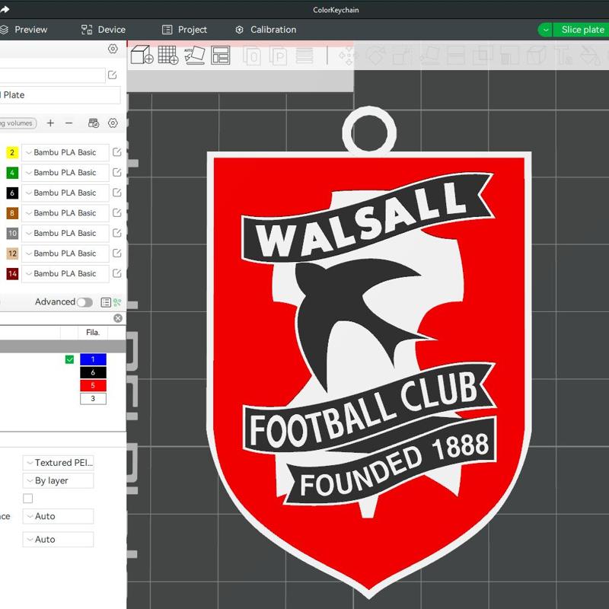Click the white filament 3 cell in the object list
This screenshot has width=609, height=609.
pos(93,398)
